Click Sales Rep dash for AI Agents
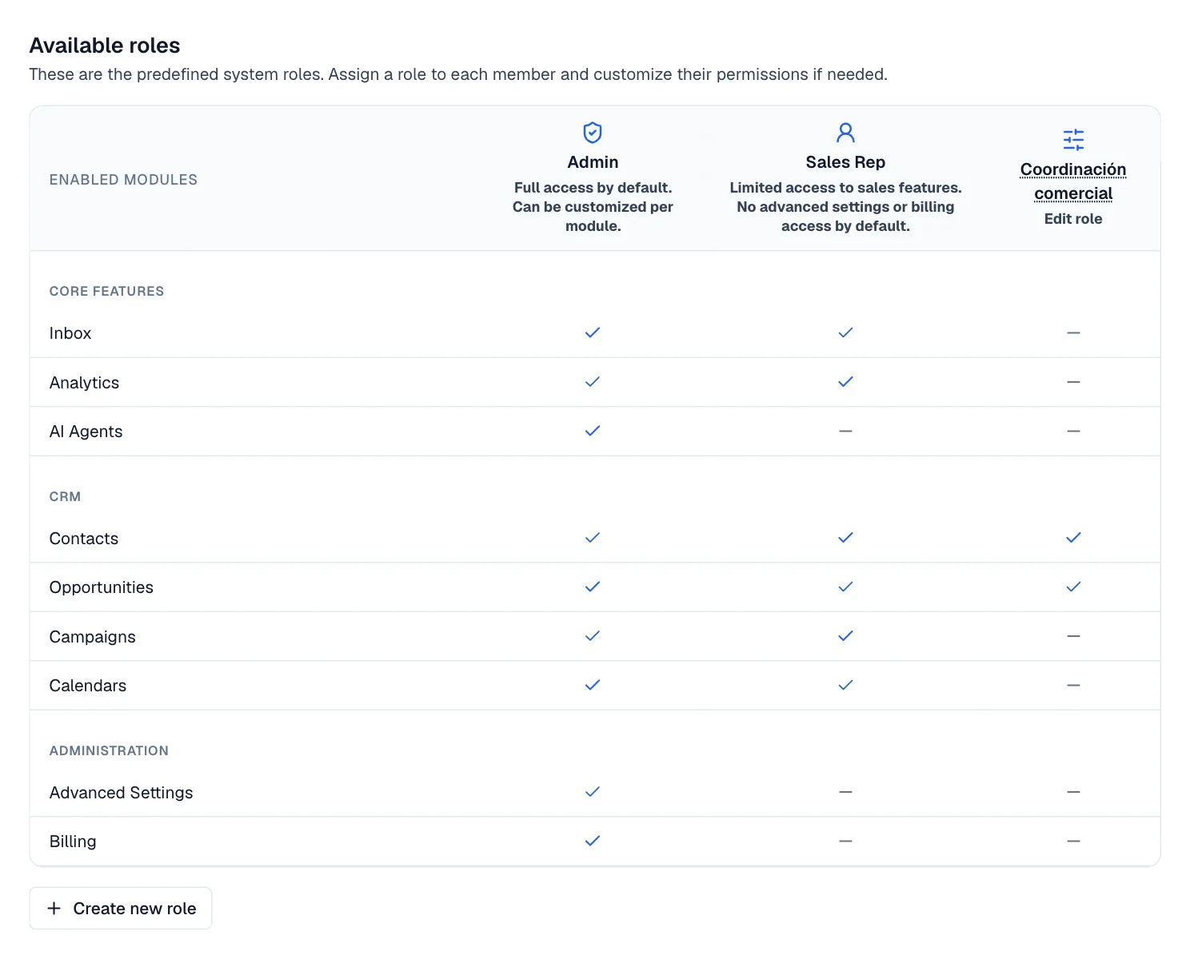The height and width of the screenshot is (959, 1190). [x=845, y=431]
